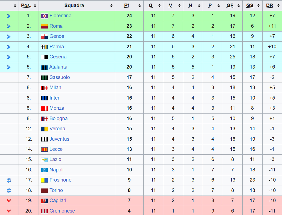Click the Lazio eagle icon
Viewport: 282px width, 215px height.
[44, 160]
